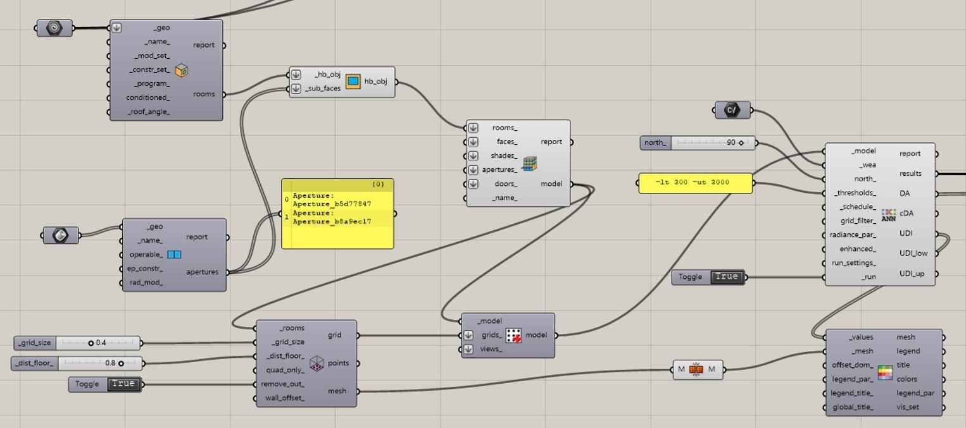Click the offset_dom_ input label

853,365
